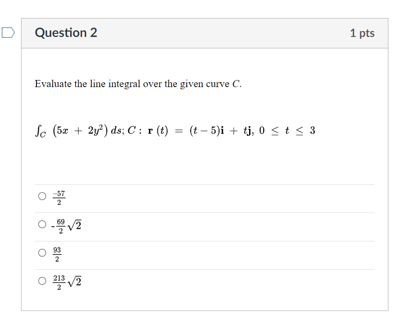Click the question prompt sentence

coord(138,84)
